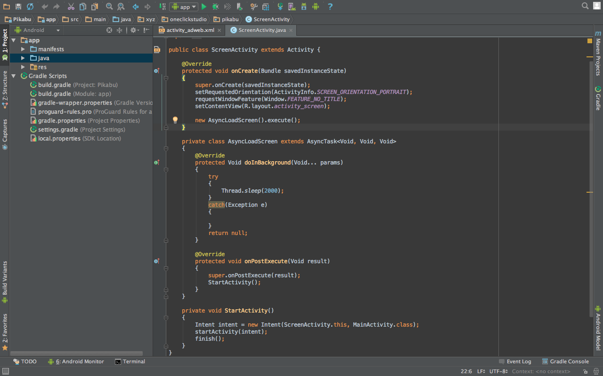Collapse the Gradle Scripts node
The image size is (603, 376).
tap(14, 76)
